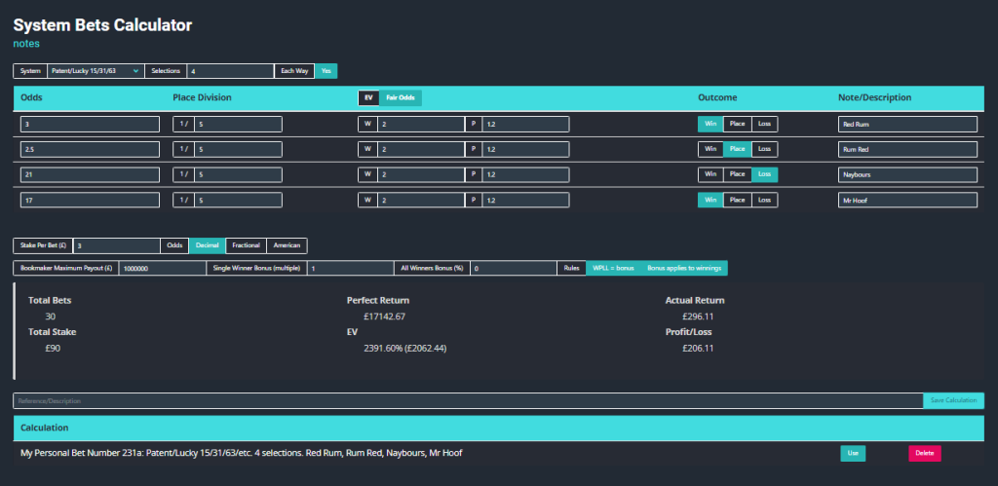Viewport: 998px width, 486px height.
Task: Set Naybours outcome to Win
Action: pos(710,174)
